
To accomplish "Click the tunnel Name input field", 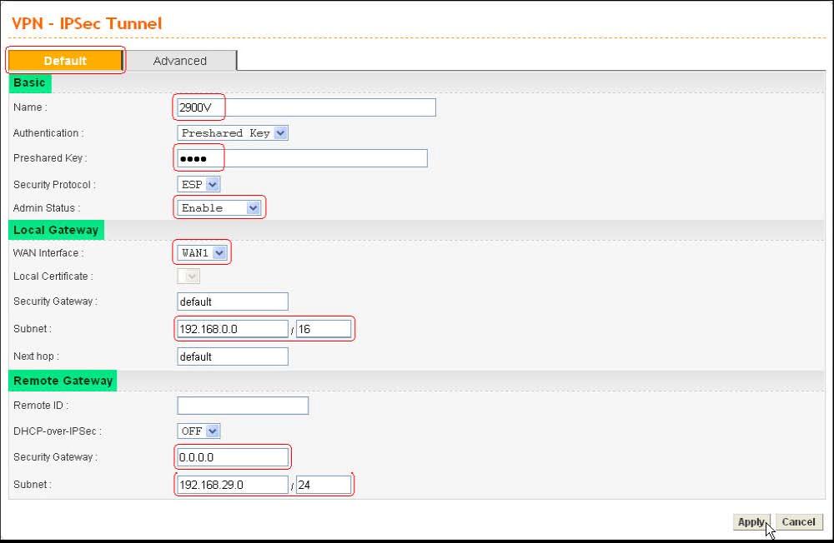I will [306, 107].
